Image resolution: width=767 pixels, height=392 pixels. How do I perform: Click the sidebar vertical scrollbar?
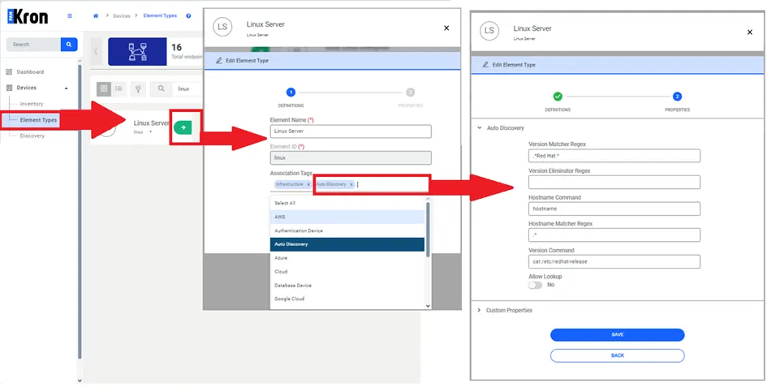80,210
